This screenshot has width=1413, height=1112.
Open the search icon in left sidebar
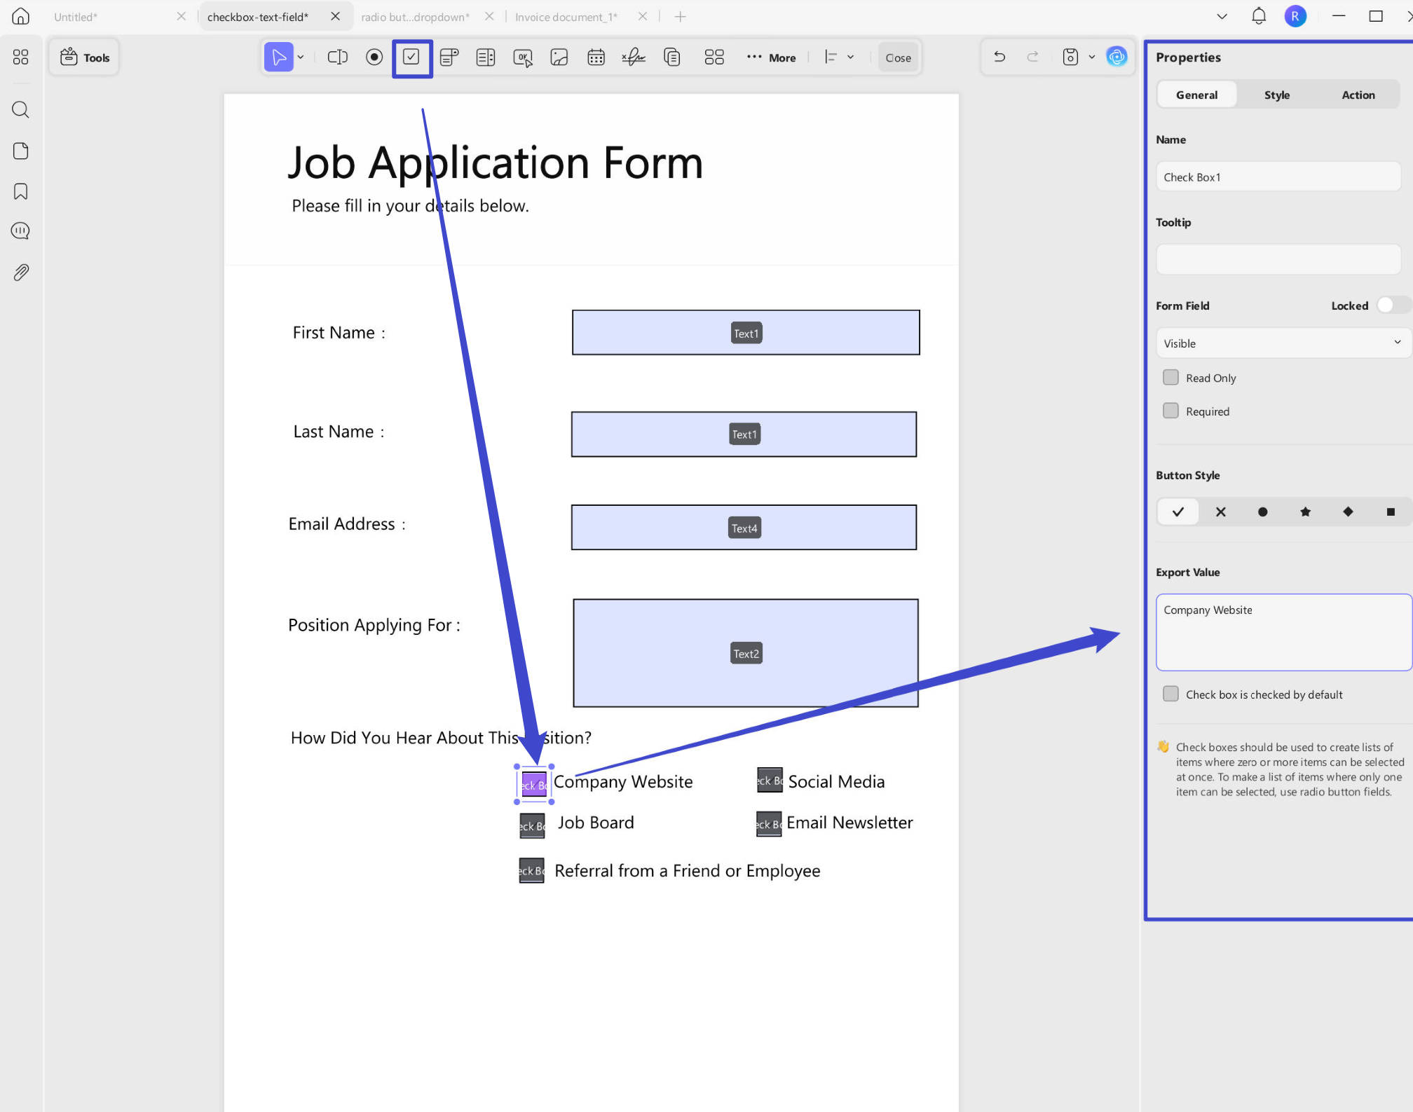[21, 109]
